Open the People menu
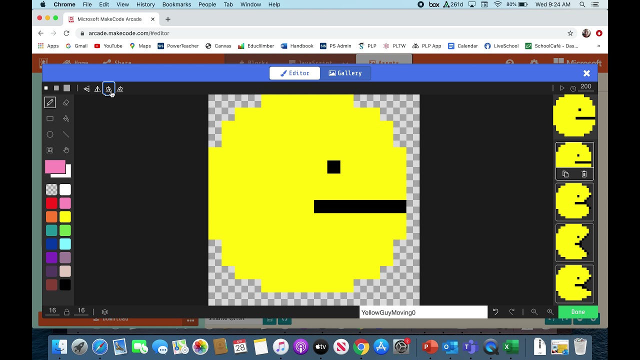The width and height of the screenshot is (640, 360). point(207,4)
